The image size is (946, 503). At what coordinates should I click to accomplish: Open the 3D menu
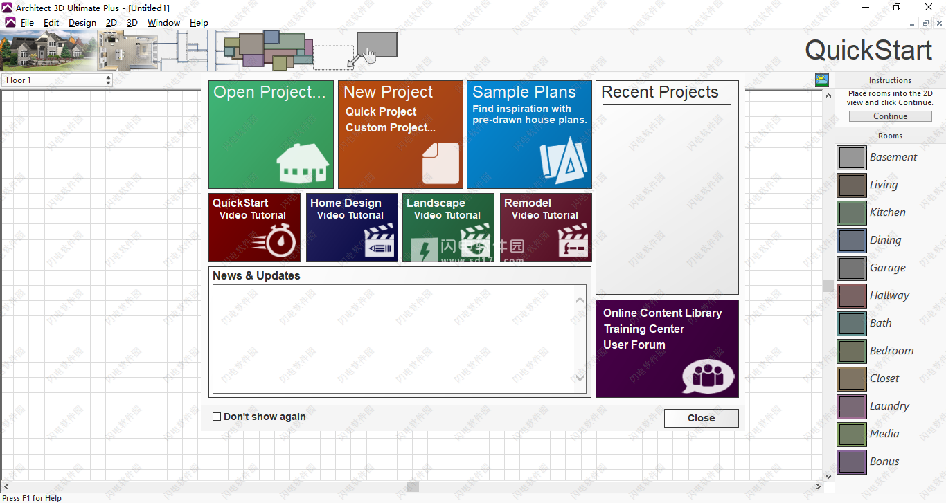pyautogui.click(x=132, y=22)
